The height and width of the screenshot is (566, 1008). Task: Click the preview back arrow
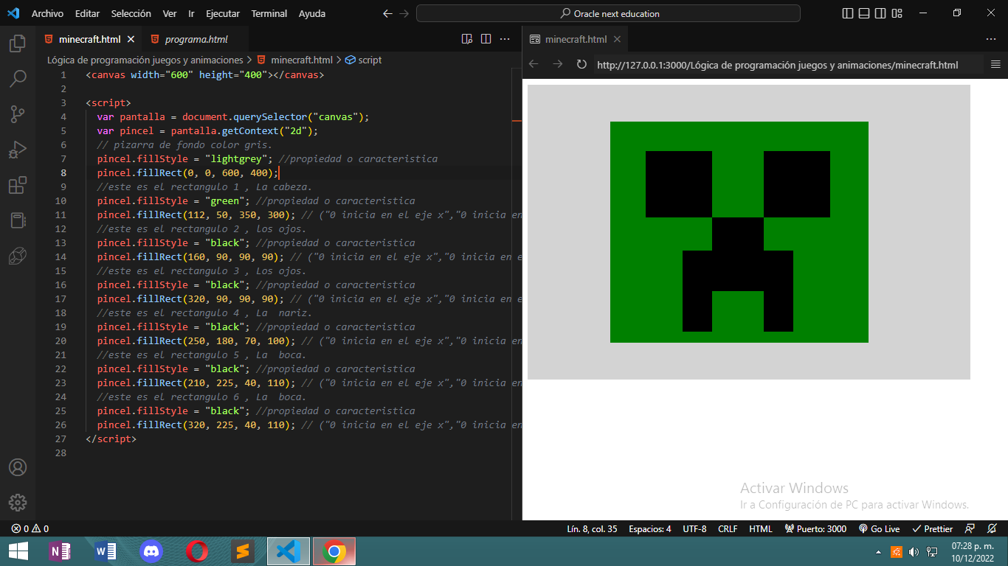tap(534, 64)
